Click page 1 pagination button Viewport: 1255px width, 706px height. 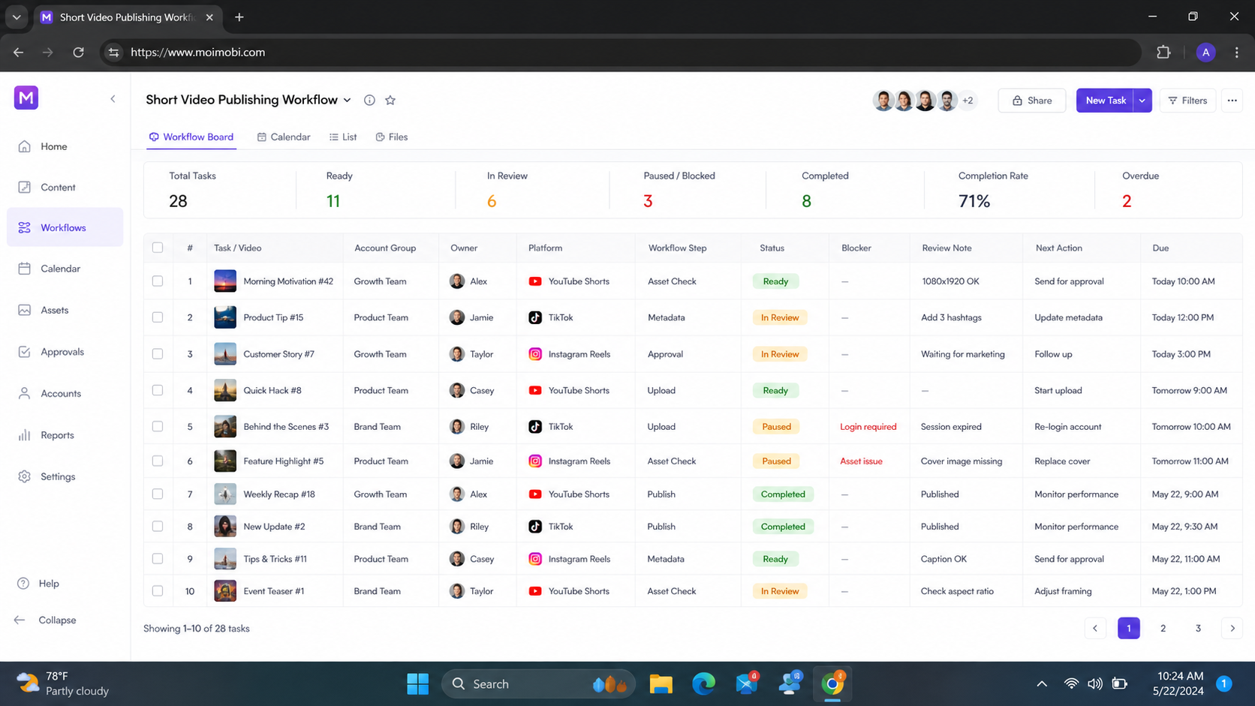pyautogui.click(x=1128, y=628)
